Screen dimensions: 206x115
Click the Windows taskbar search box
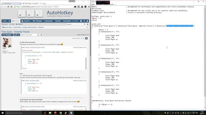point(23,113)
